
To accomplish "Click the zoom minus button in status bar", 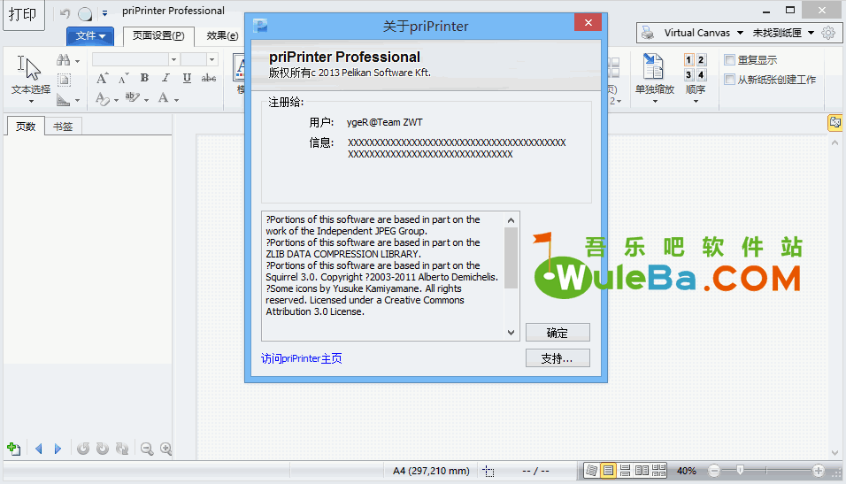I will [x=714, y=471].
